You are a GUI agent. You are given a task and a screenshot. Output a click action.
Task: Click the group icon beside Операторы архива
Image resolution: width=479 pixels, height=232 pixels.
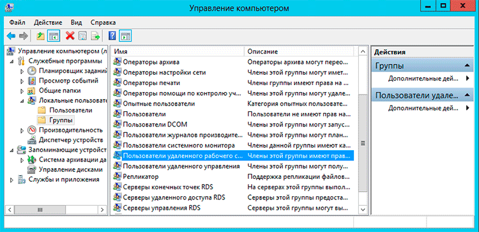pyautogui.click(x=117, y=62)
